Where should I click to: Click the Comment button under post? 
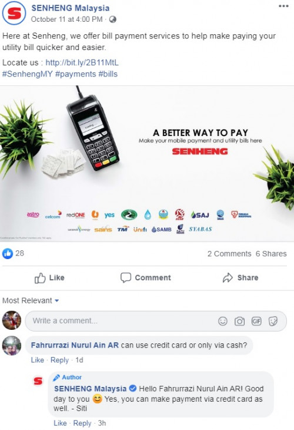146,277
